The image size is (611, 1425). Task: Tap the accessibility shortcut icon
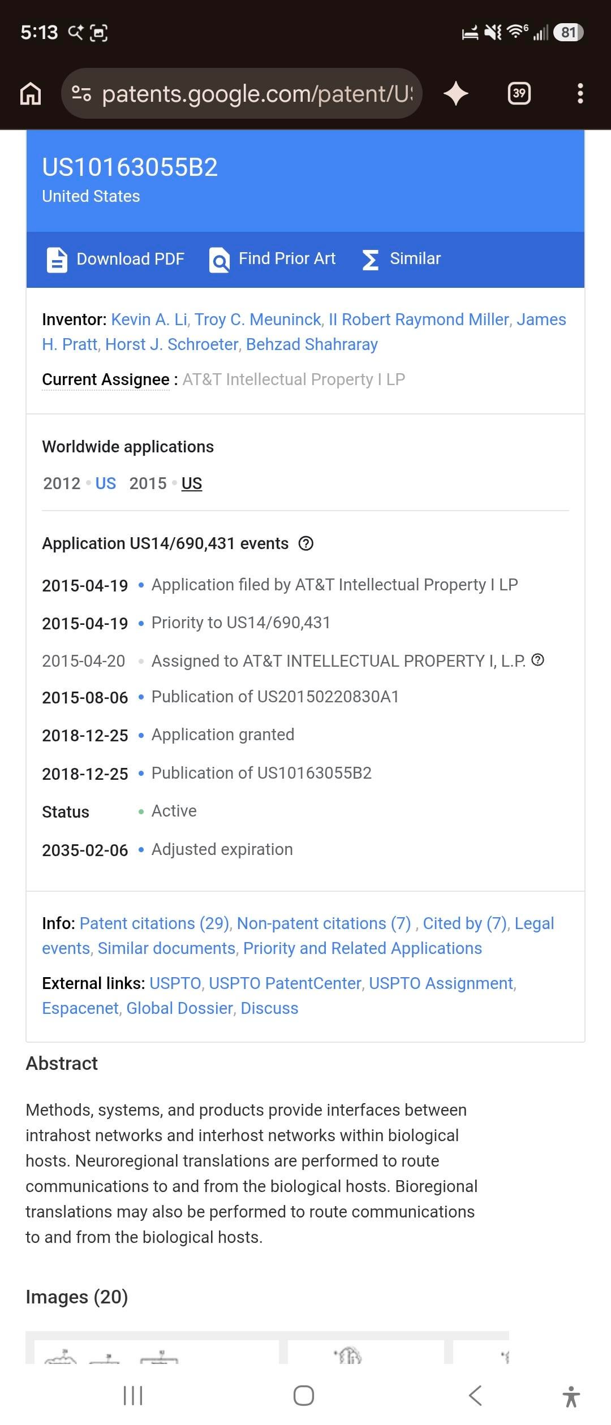click(x=571, y=1396)
